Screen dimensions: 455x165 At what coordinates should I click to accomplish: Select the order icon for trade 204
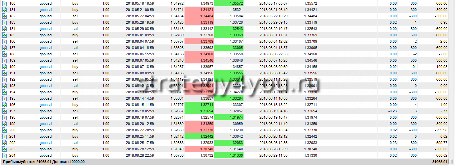point(4,155)
